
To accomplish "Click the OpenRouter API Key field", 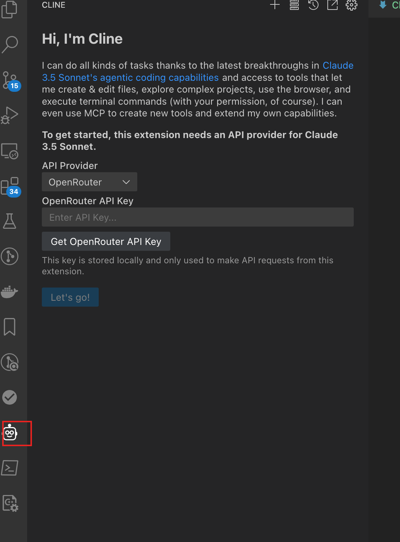I will (x=198, y=217).
